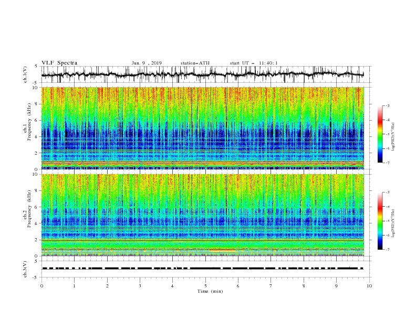Viewport: 416px width, 321px height.
Task: Click the "station=ATH" label
Action: point(195,63)
